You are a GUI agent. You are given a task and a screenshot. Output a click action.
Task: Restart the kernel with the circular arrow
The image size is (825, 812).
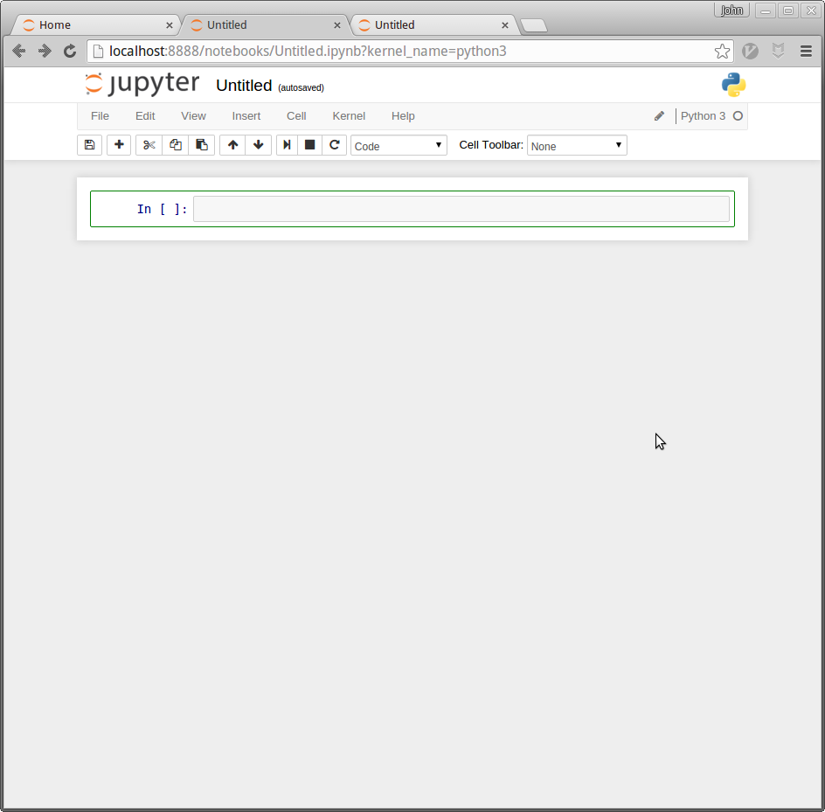coord(334,145)
